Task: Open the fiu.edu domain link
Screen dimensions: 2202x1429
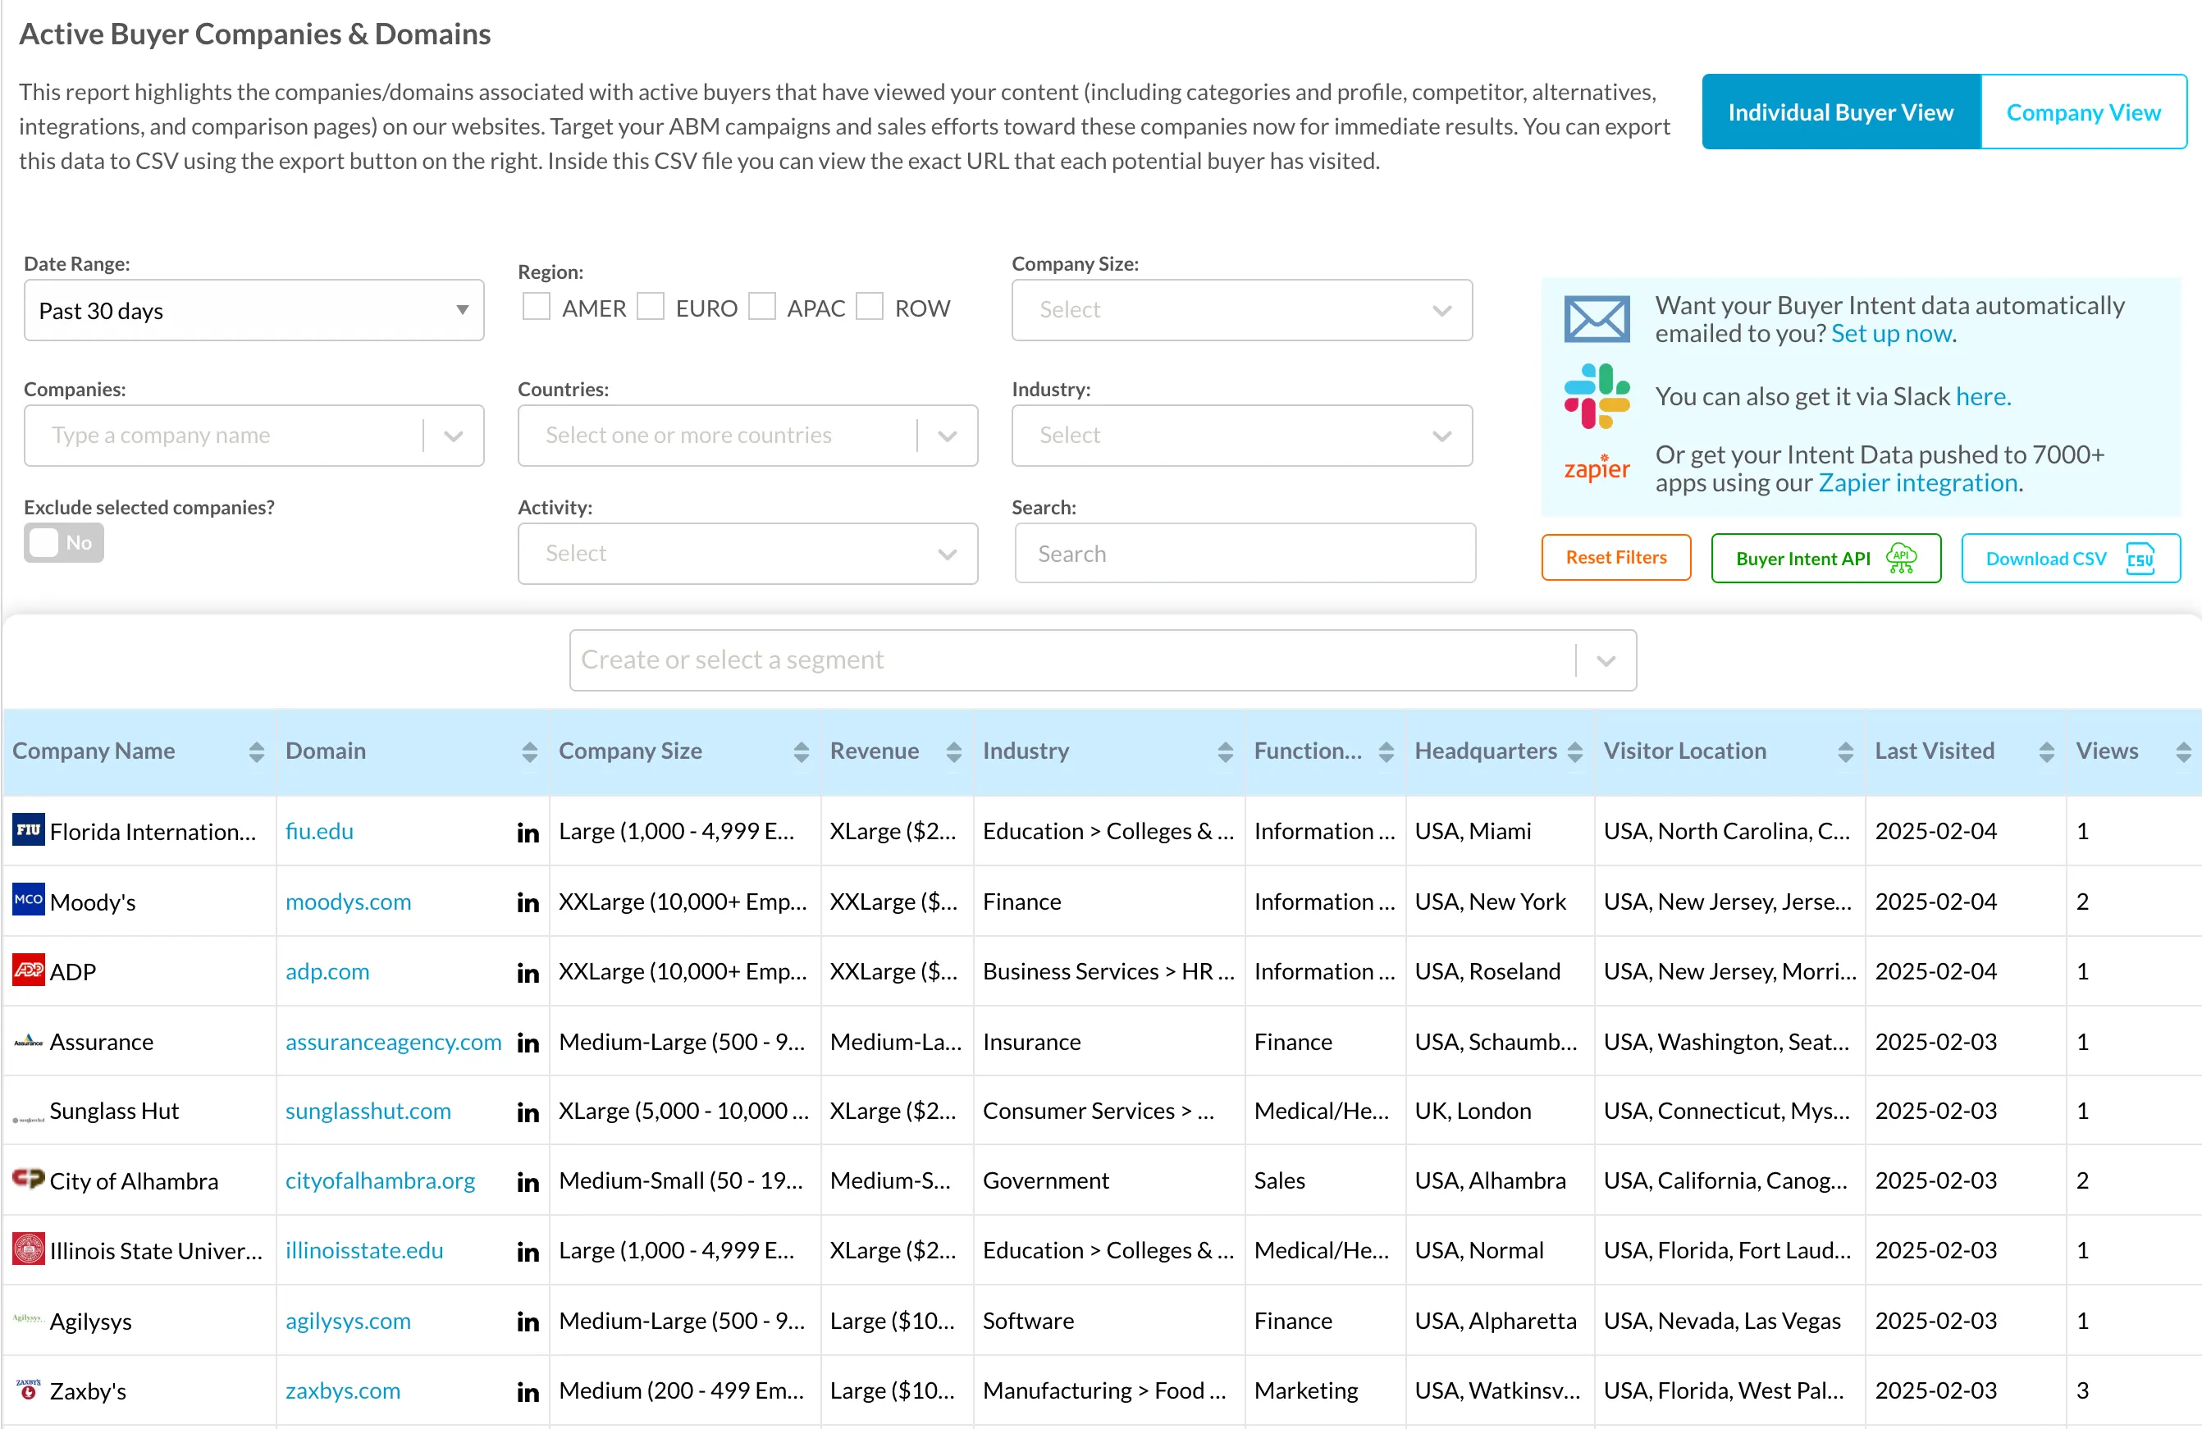Action: coord(319,832)
